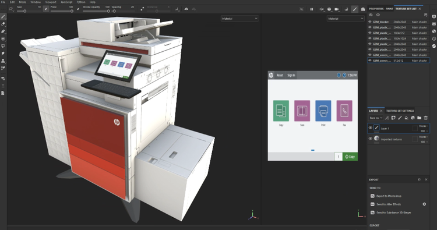This screenshot has width=437, height=230.
Task: Add a new fill layer
Action: coord(406,118)
